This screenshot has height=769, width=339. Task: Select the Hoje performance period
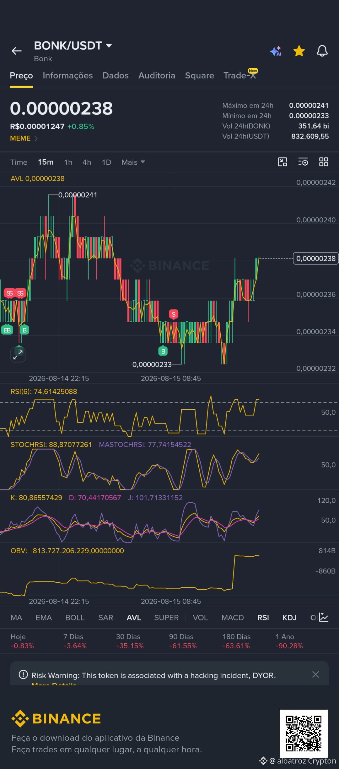[22, 641]
